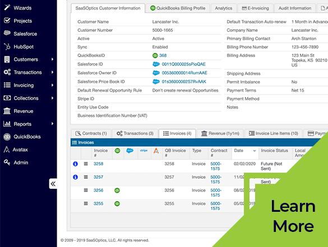Click the QuickBooks sync icon on invoice 3255
The width and height of the screenshot is (328, 247).
coord(117,203)
